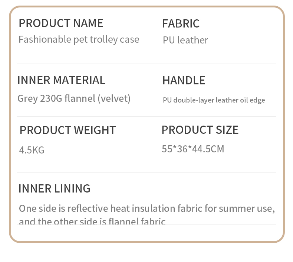Click the divider below PRODUCT WEIGHT row
This screenshot has width=293, height=262.
(x=146, y=173)
